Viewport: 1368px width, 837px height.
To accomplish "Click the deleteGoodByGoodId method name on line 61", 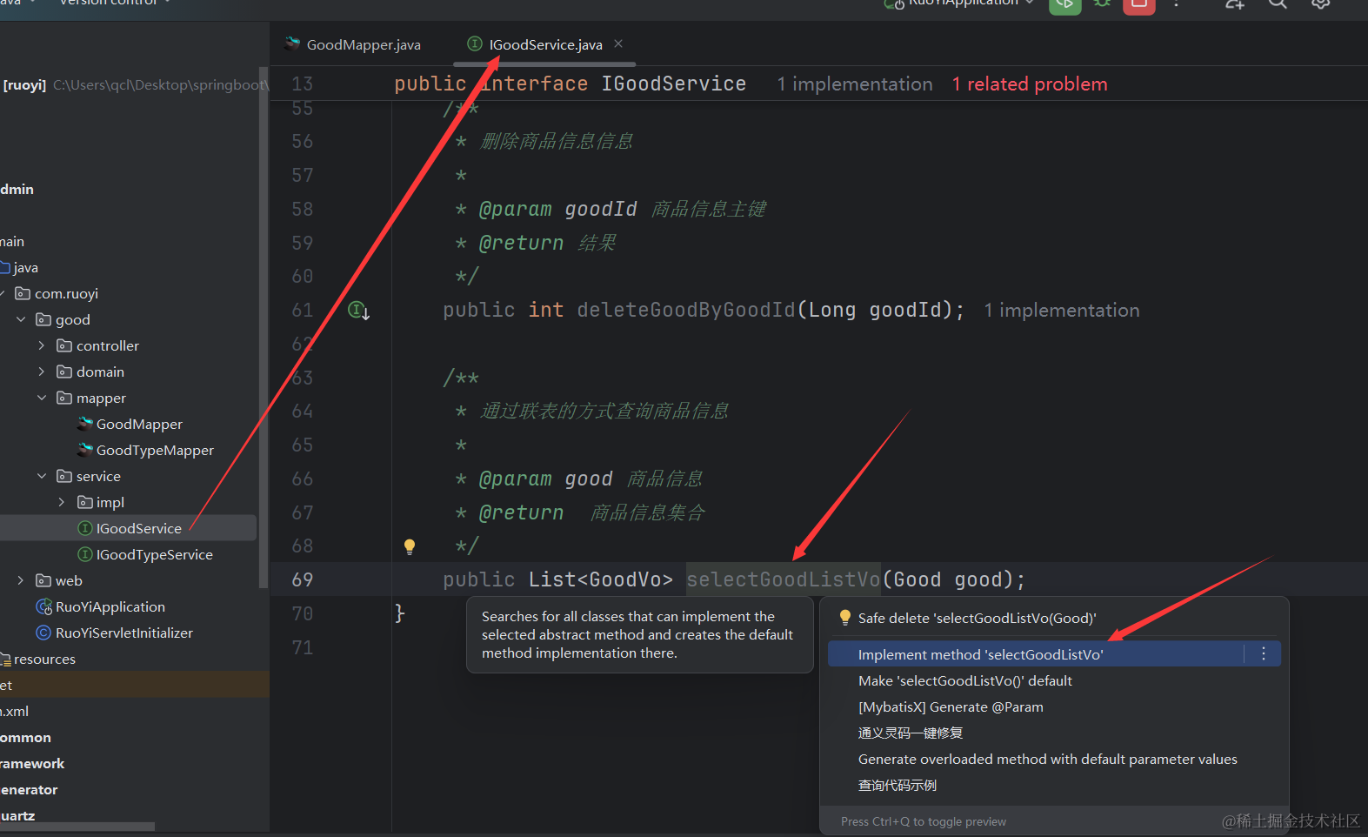I will tap(686, 310).
